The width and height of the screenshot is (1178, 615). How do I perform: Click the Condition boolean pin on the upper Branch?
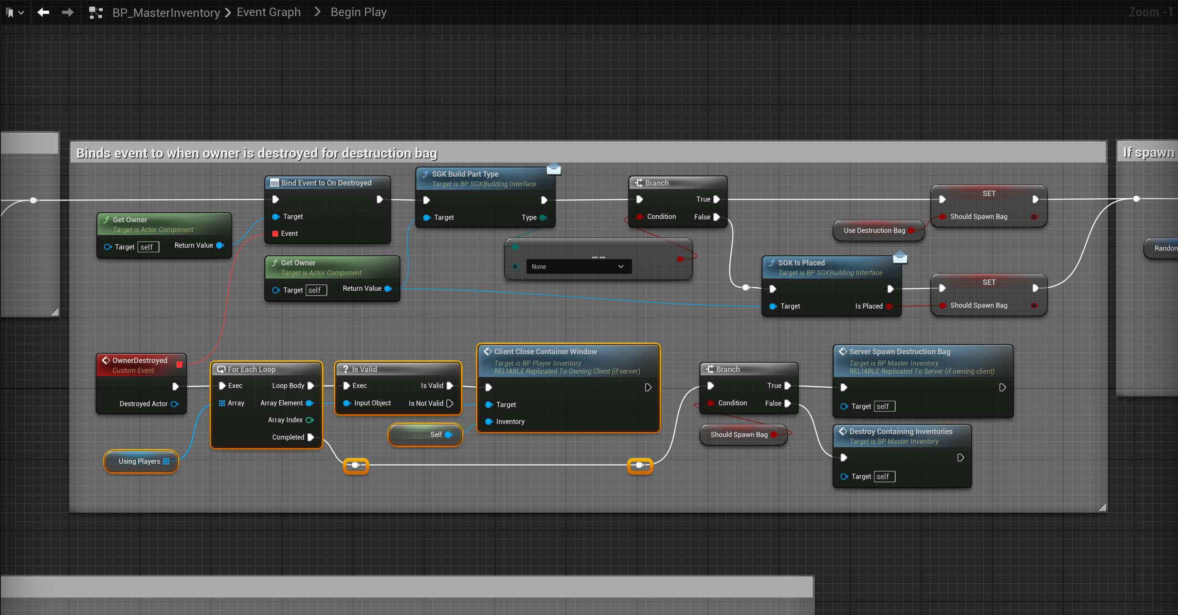click(x=639, y=217)
